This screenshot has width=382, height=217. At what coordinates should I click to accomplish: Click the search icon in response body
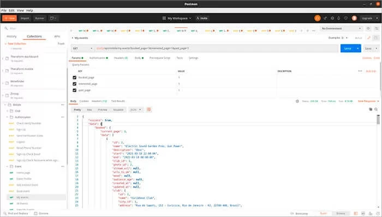click(x=376, y=109)
